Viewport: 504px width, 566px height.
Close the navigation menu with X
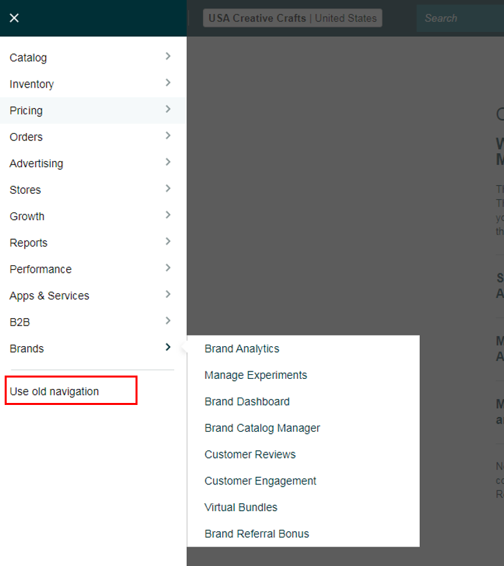pyautogui.click(x=14, y=18)
